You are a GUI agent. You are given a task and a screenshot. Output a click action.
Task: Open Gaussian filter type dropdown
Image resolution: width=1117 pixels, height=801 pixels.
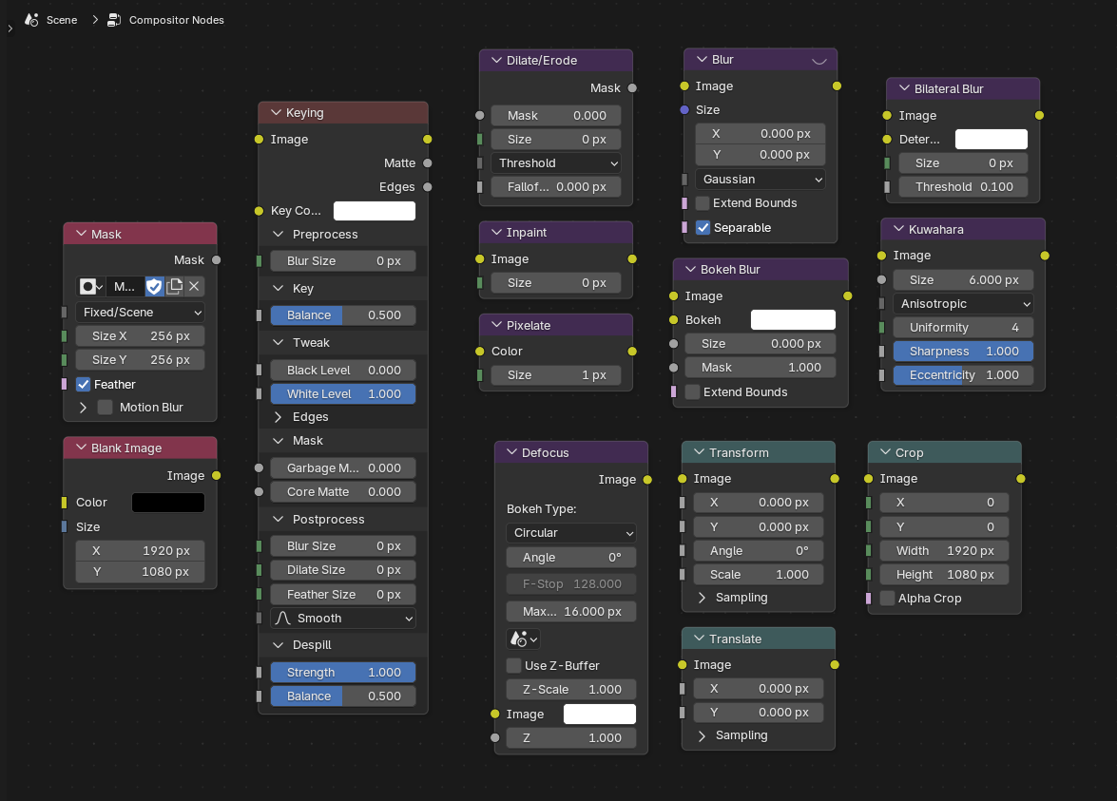coord(760,180)
